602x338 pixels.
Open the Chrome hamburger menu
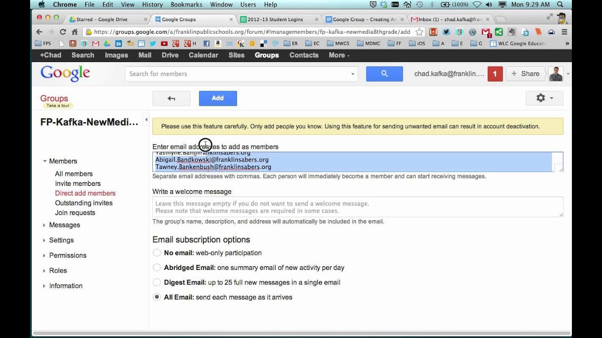click(x=564, y=32)
